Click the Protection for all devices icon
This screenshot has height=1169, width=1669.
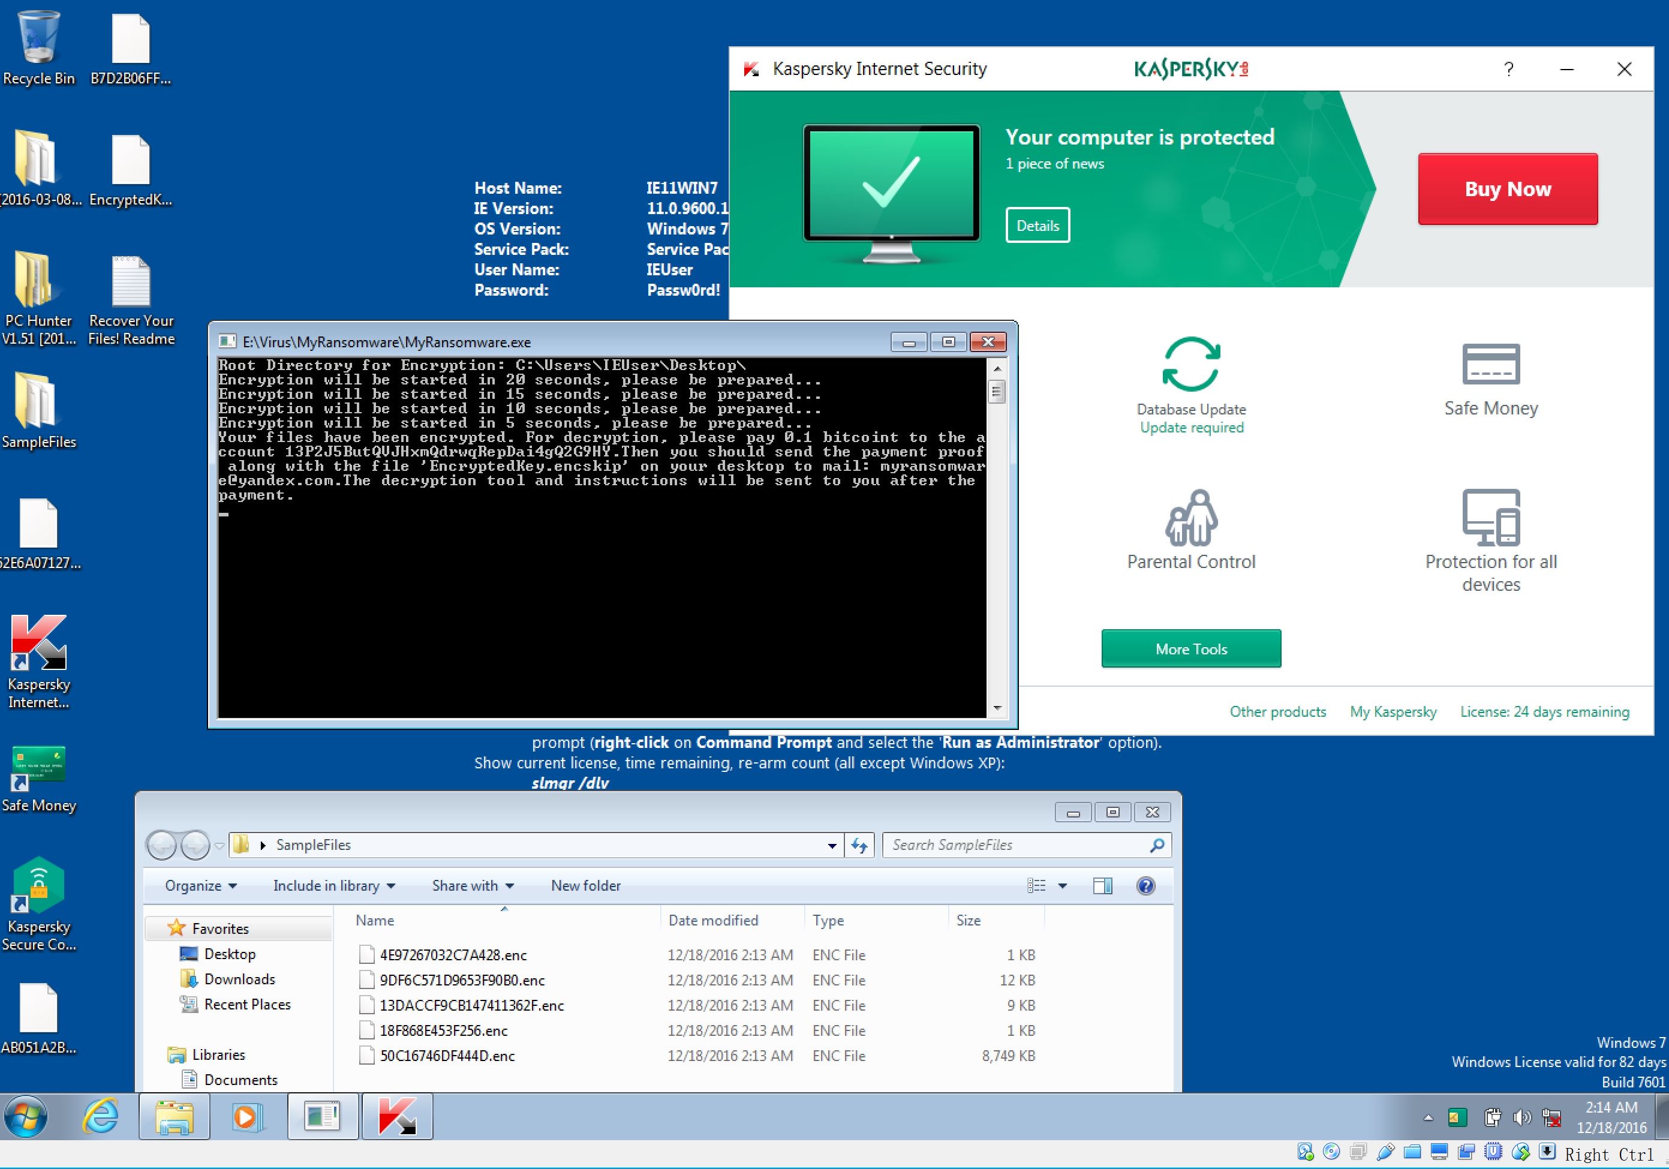(1490, 518)
